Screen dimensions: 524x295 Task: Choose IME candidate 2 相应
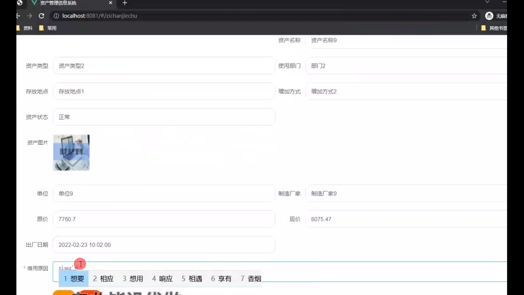103,279
